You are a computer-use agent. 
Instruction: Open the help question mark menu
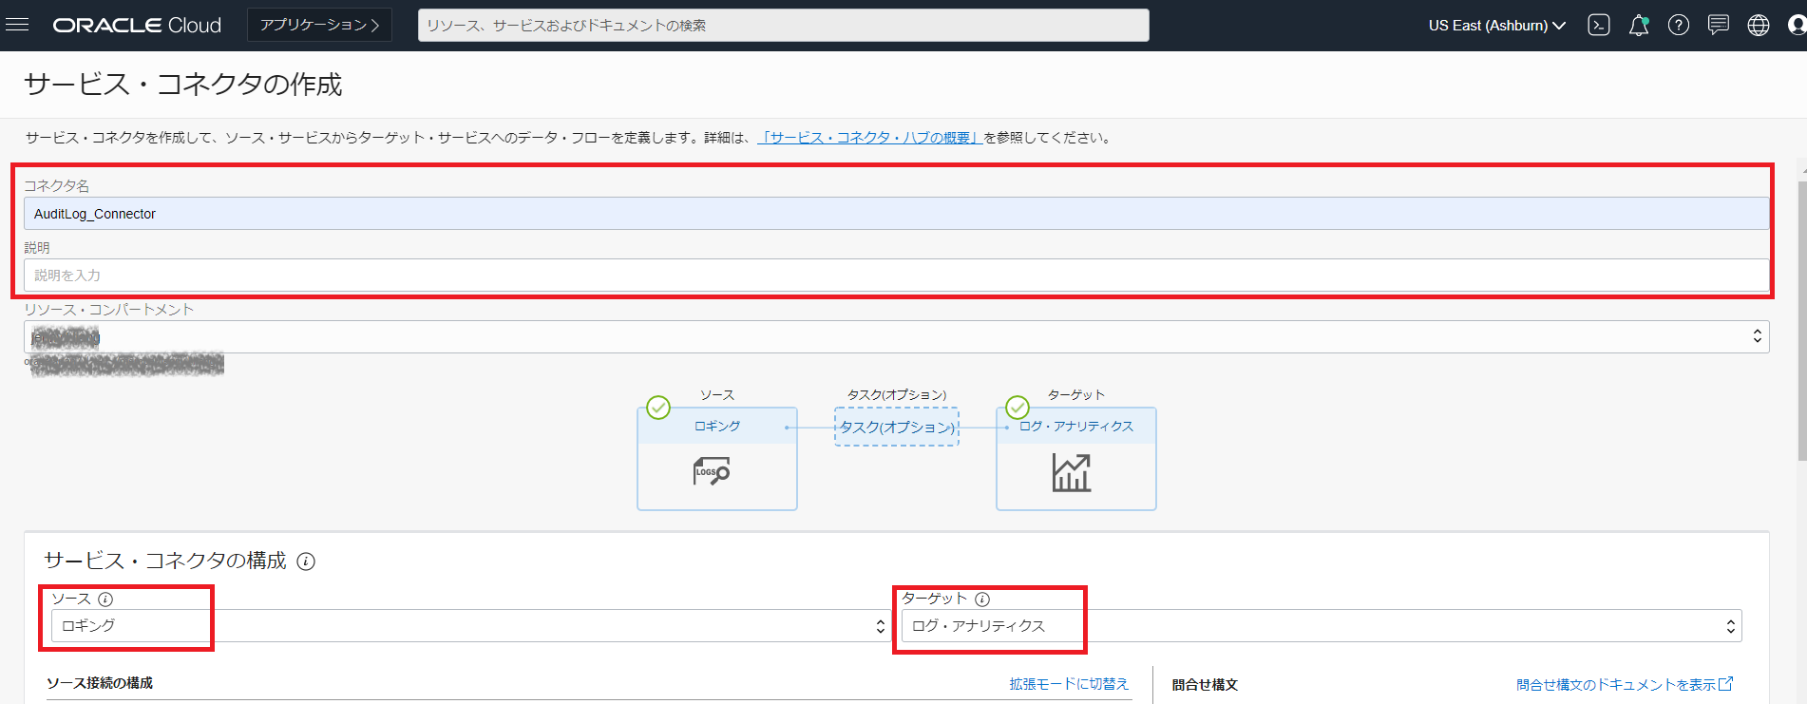(1679, 26)
